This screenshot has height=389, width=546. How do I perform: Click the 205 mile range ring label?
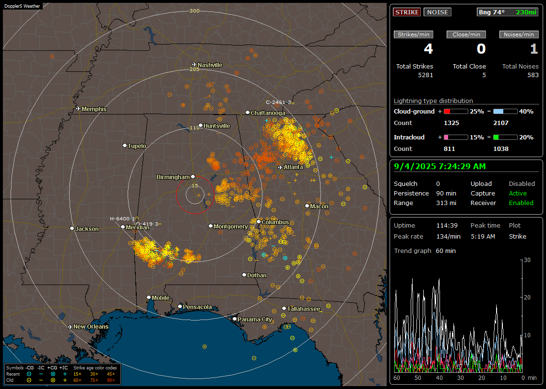coord(194,69)
